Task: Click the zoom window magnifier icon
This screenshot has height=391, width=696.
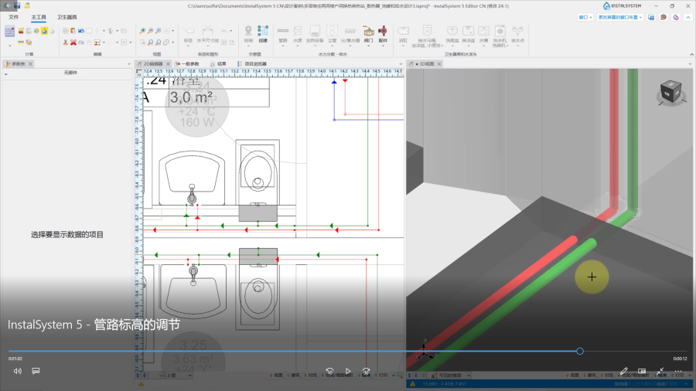Action: click(159, 31)
